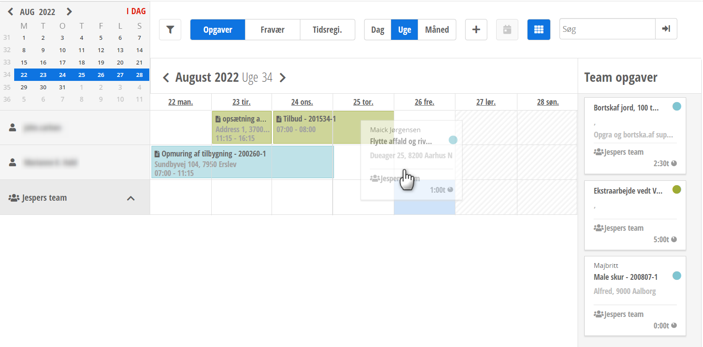
Task: Select the Uge view toggle
Action: (x=404, y=30)
